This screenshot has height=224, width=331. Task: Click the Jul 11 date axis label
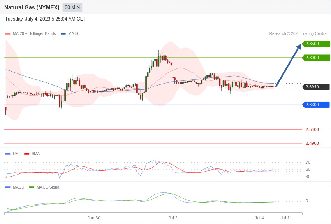[286, 218]
